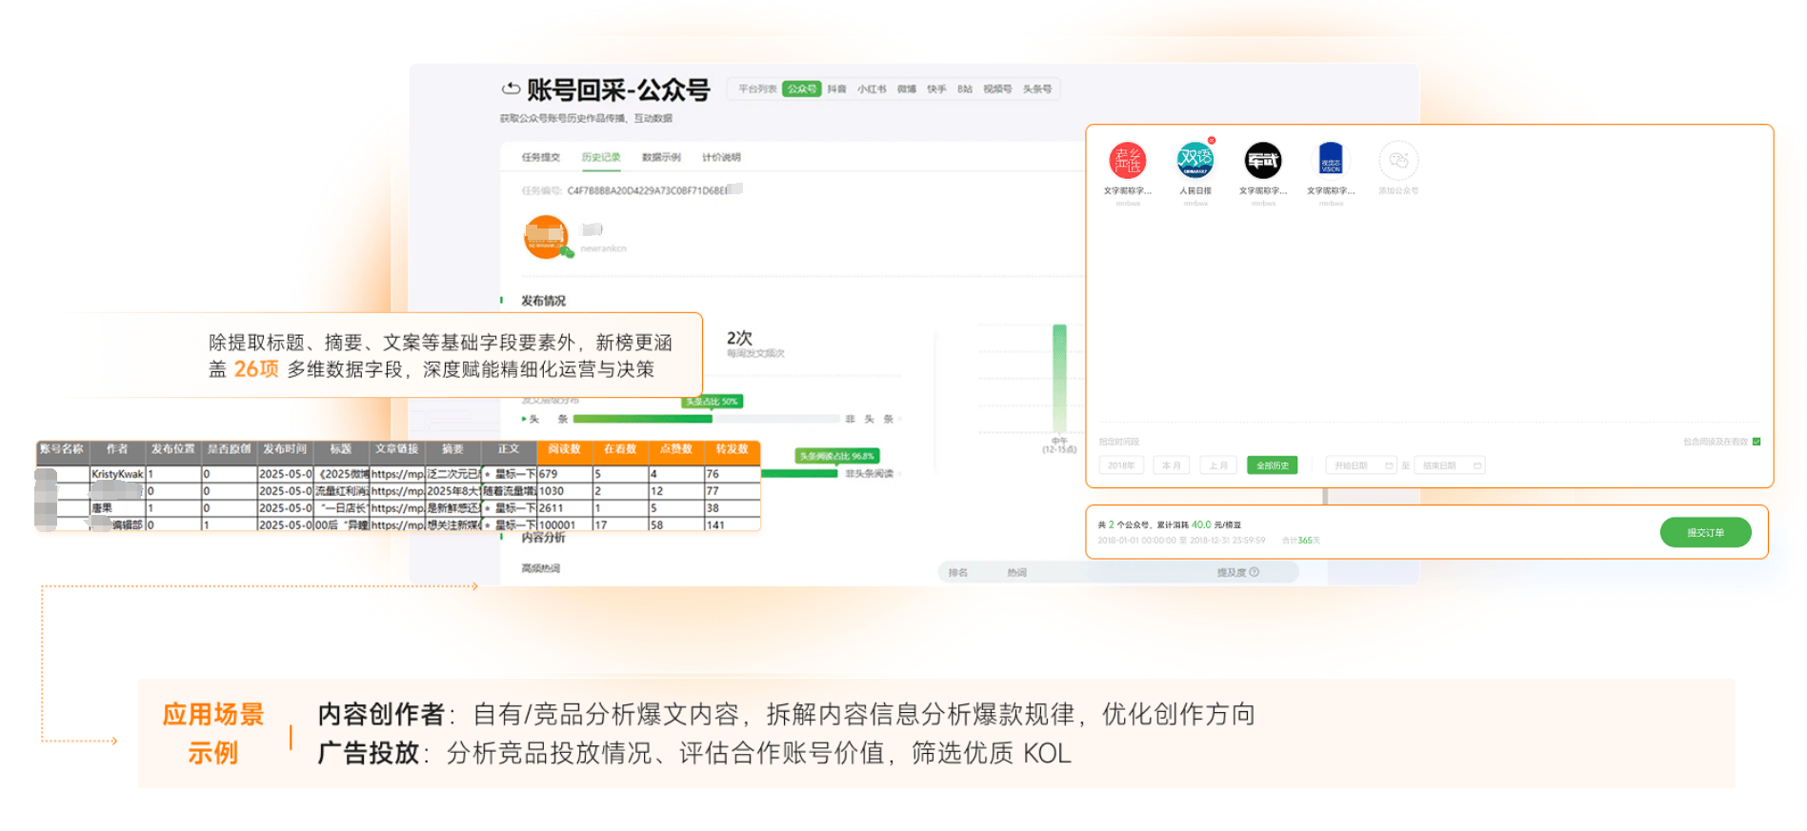Switch to the 任务提交 tab
Screen dimensions: 1807x831
pos(540,157)
